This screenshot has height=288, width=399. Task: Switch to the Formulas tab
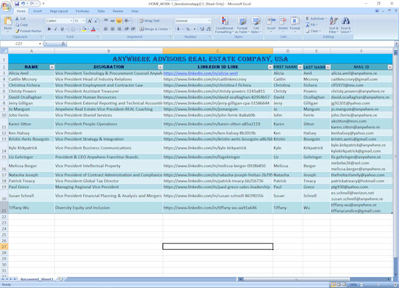tap(83, 11)
